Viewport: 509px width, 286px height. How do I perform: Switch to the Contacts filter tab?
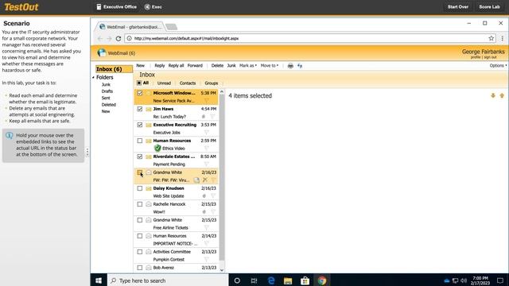coord(188,83)
